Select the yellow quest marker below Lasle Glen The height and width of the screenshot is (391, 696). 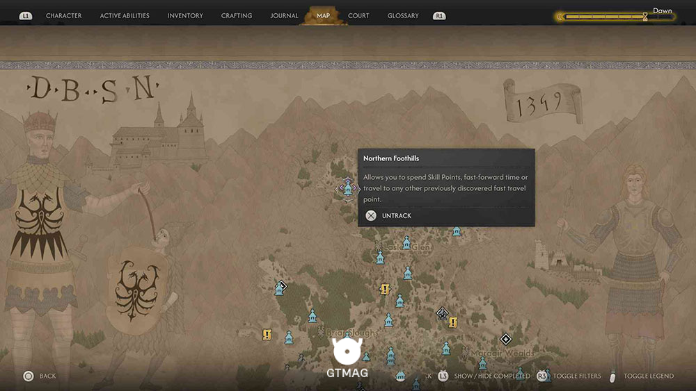[385, 289]
